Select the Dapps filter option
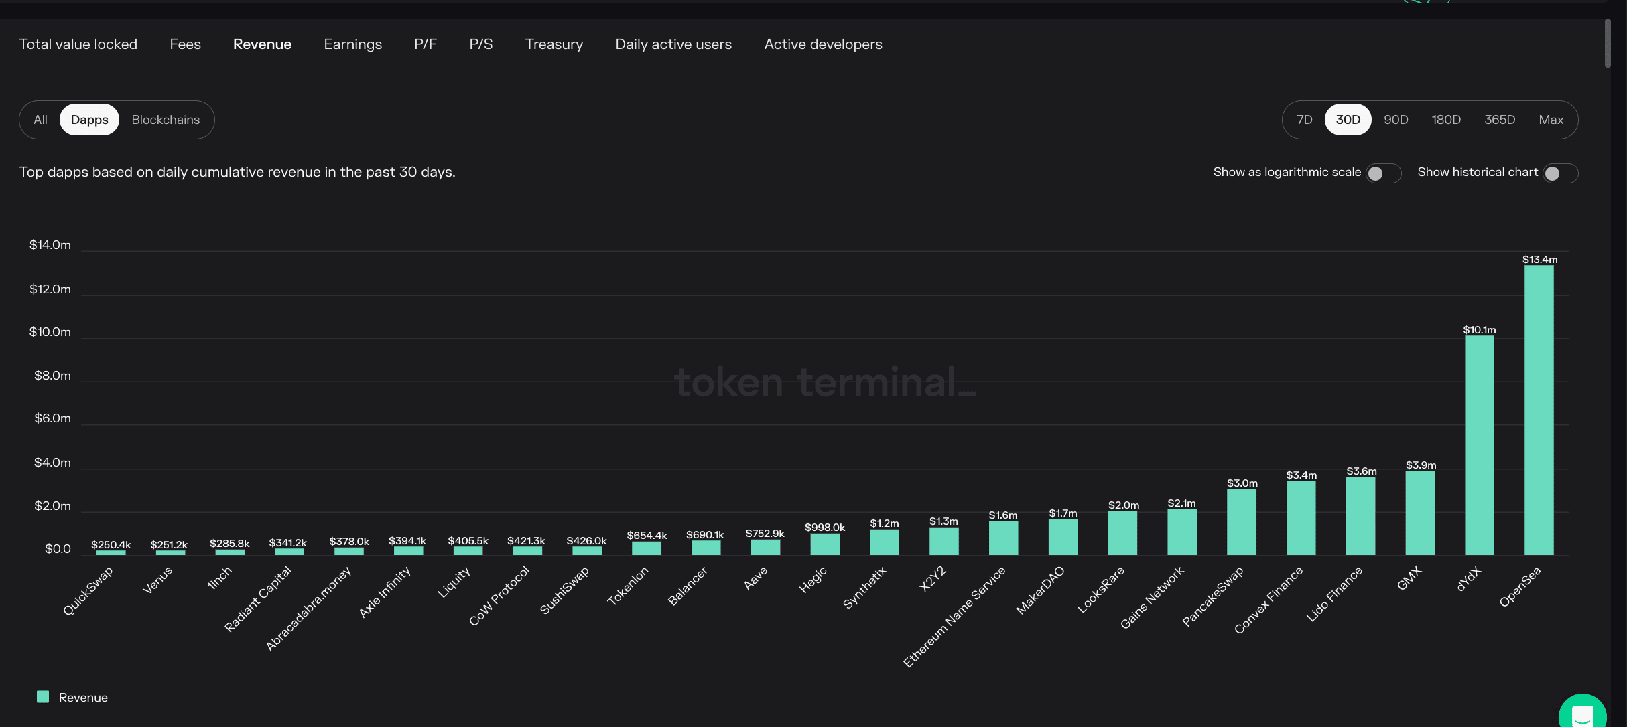Image resolution: width=1627 pixels, height=727 pixels. [x=89, y=120]
